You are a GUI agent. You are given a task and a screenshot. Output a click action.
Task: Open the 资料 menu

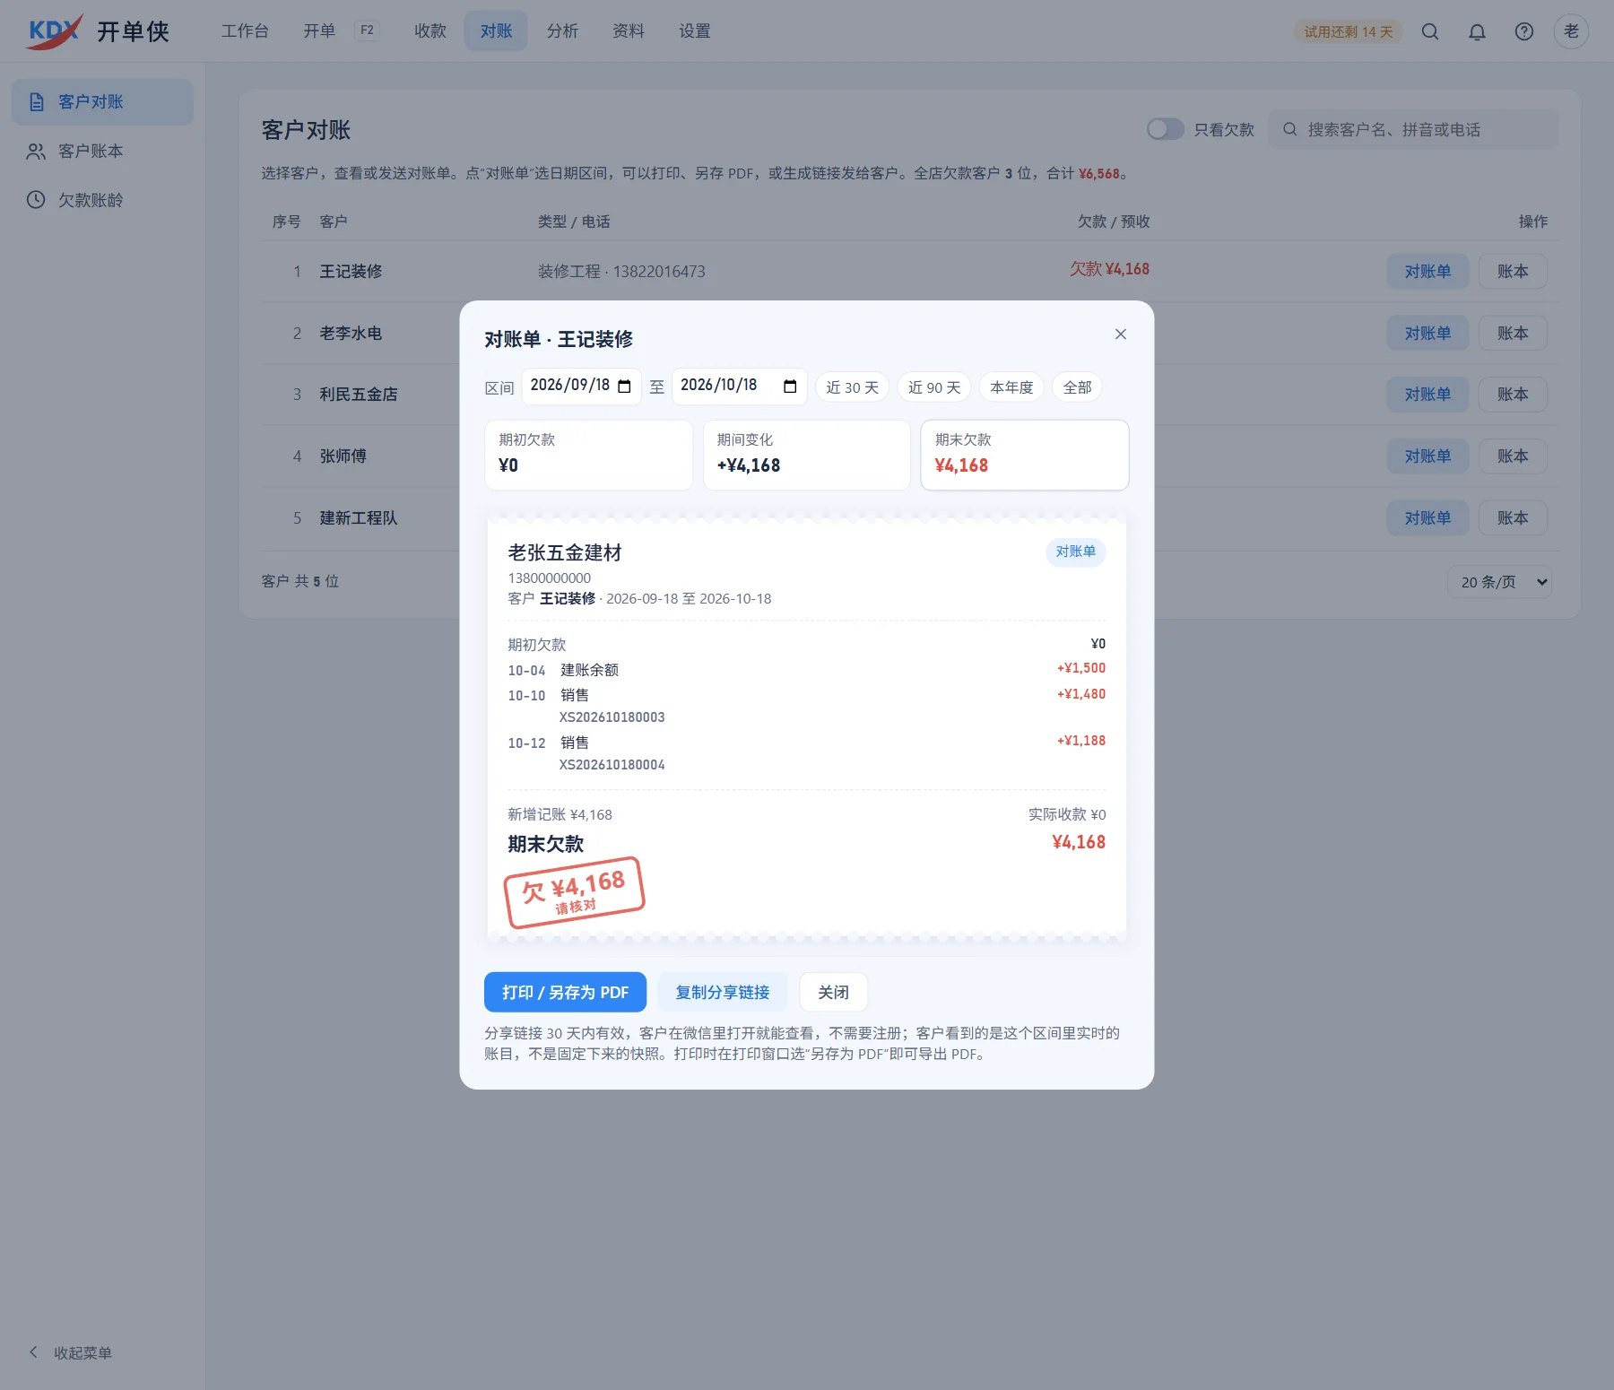pos(629,31)
